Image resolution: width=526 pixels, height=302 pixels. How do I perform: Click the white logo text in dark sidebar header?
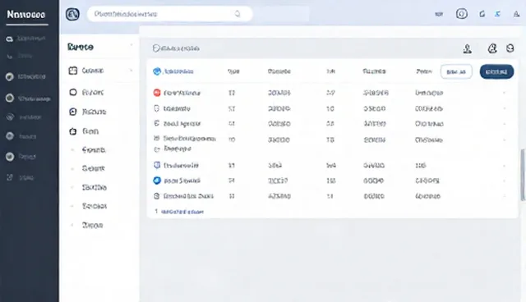[x=26, y=15]
